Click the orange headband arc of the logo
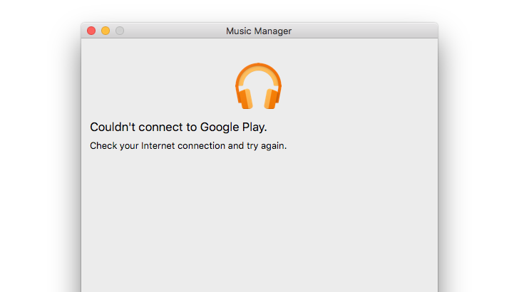 [258, 69]
